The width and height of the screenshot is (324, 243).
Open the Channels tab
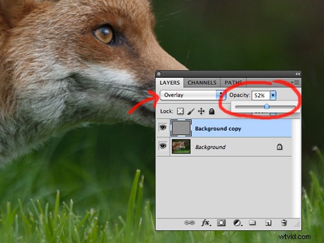[x=202, y=83]
